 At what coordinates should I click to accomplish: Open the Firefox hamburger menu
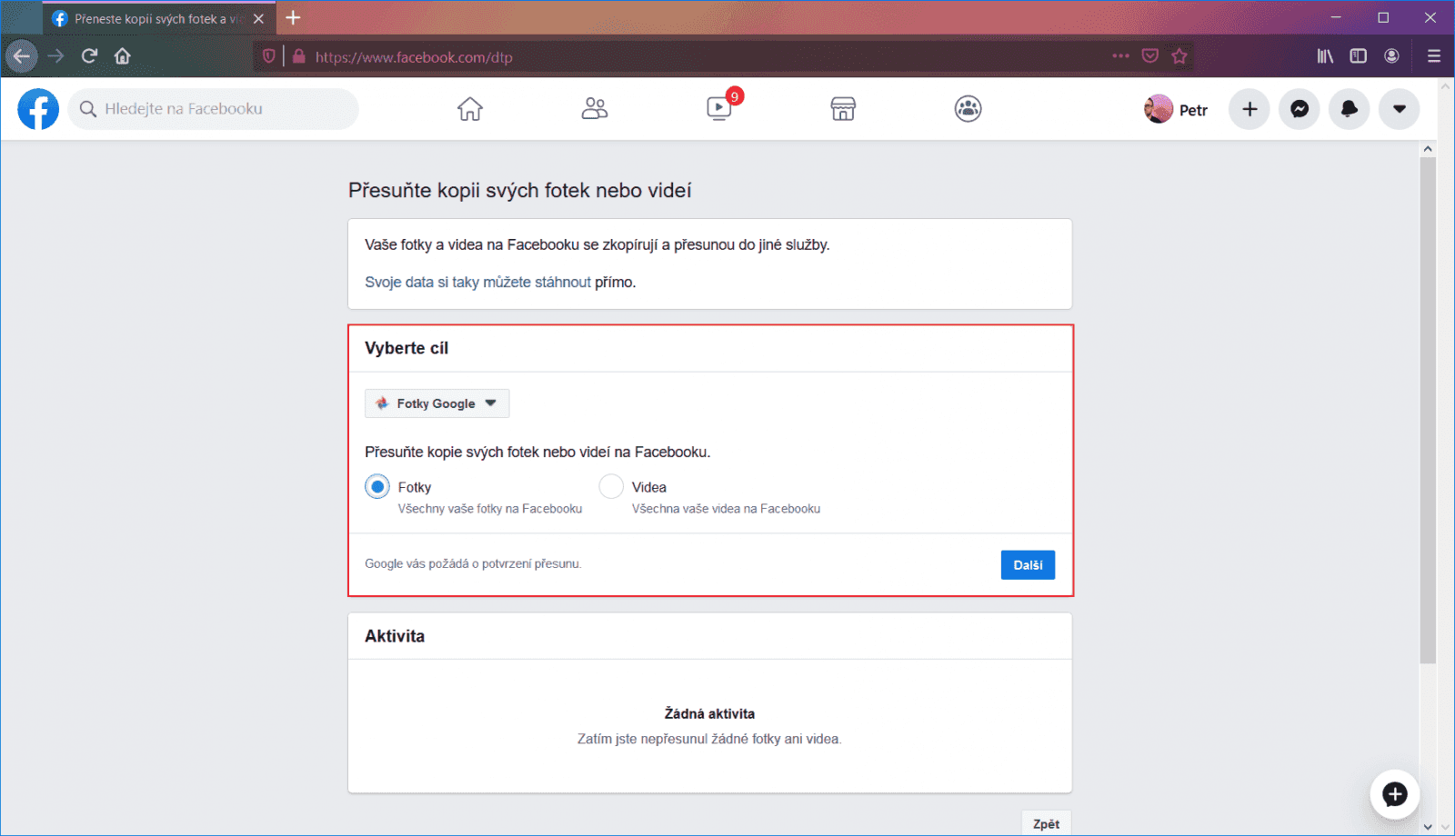(x=1434, y=56)
